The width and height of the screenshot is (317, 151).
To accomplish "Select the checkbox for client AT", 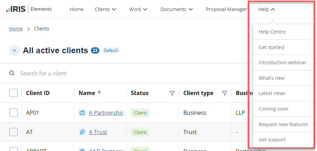I will pos(14,132).
